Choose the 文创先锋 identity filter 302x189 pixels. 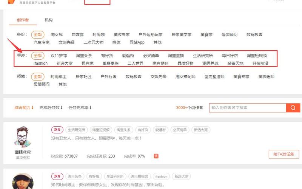pos(66,42)
